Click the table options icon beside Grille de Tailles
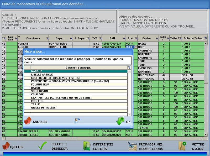The height and width of the screenshot is (156, 210). click(x=206, y=38)
